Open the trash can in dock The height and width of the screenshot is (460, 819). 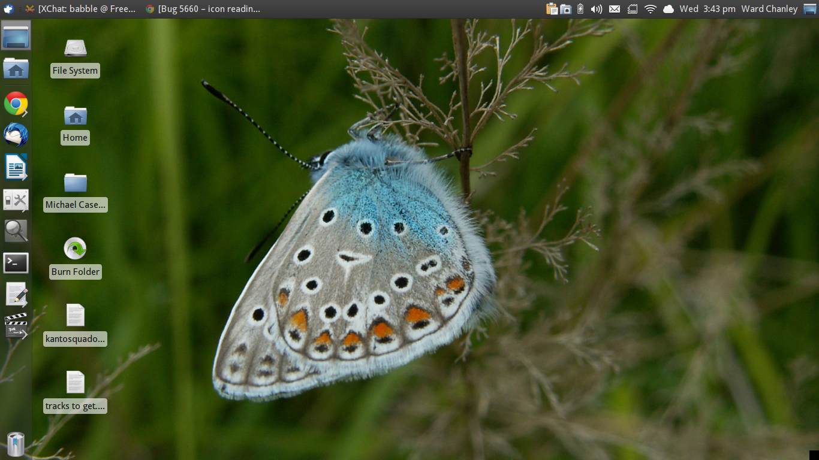[16, 444]
